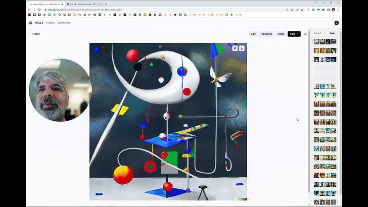The width and height of the screenshot is (368, 207).
Task: Click the Edit button
Action: coord(253,34)
